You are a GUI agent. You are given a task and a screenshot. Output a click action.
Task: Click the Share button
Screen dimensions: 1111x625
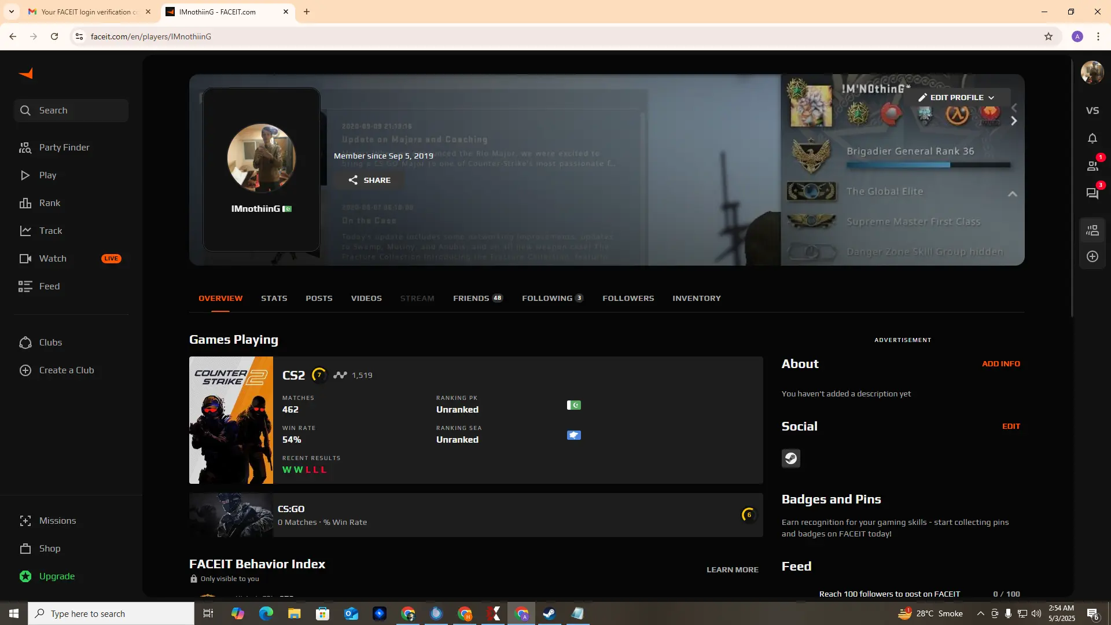coord(369,180)
